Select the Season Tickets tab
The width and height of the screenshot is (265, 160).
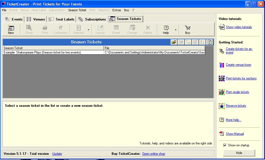126,19
